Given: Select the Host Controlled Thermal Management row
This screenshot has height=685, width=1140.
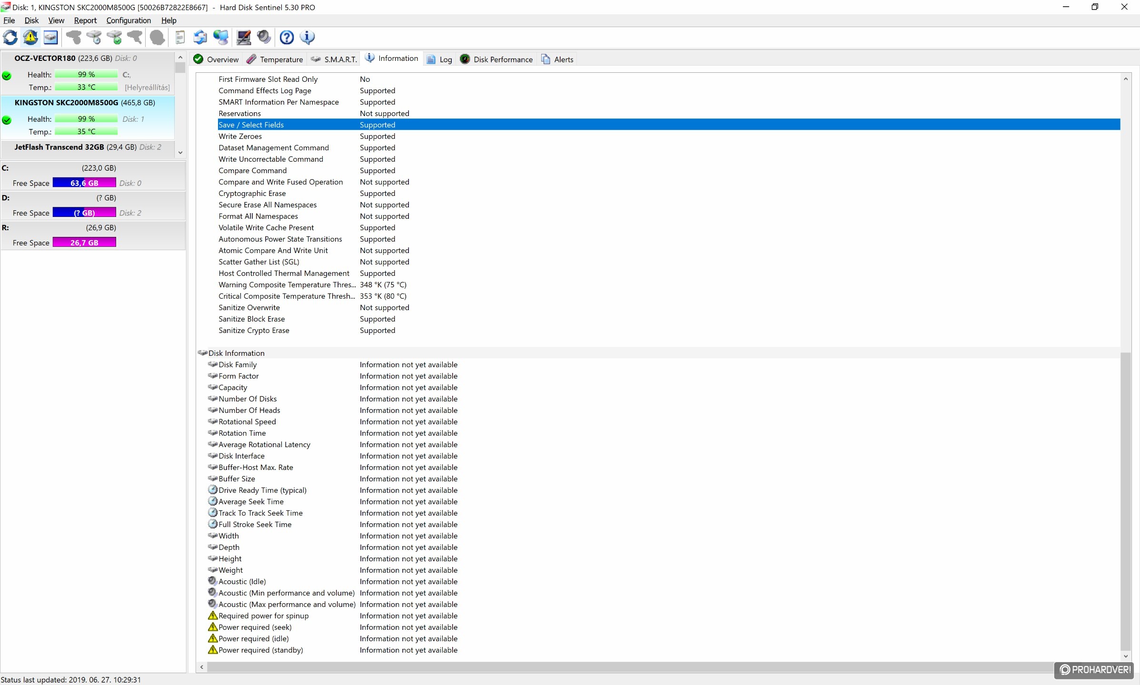Looking at the screenshot, I should 668,273.
